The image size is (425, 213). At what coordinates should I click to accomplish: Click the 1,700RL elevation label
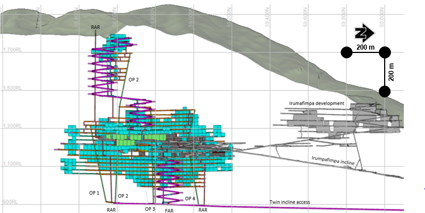pos(12,50)
